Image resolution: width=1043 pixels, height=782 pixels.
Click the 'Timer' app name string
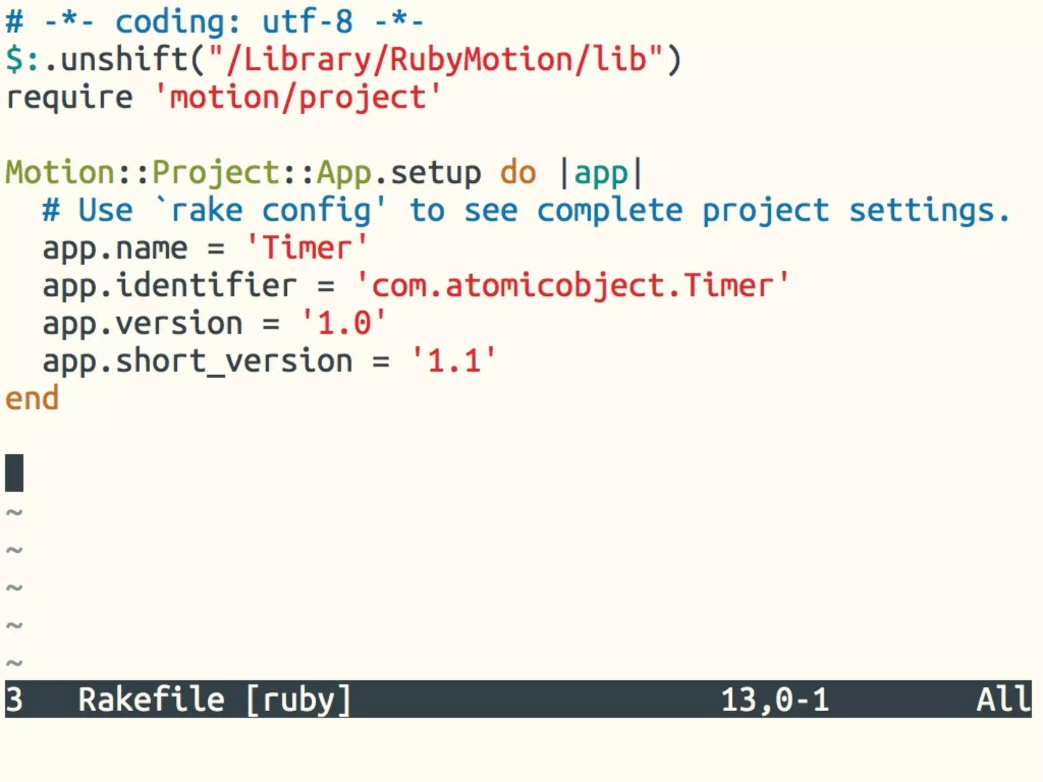click(x=307, y=248)
